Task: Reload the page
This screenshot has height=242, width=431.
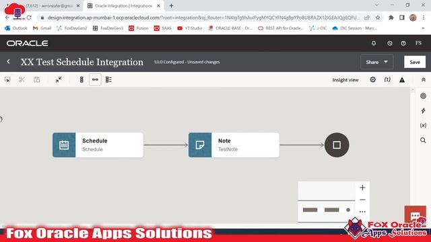Action: (29, 17)
